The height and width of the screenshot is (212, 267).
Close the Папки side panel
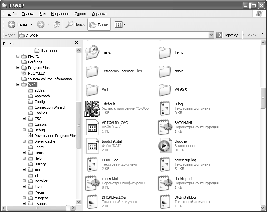point(76,43)
